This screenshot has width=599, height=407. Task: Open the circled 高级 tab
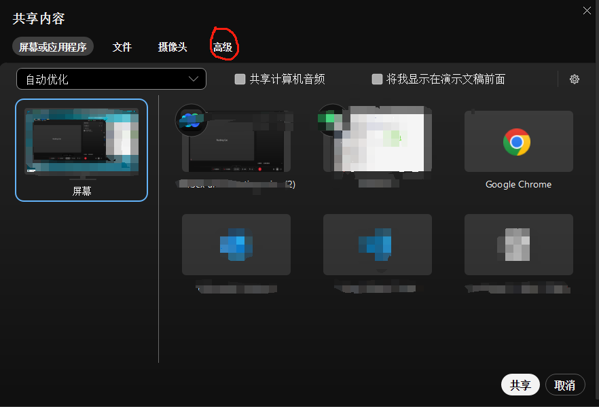[223, 47]
